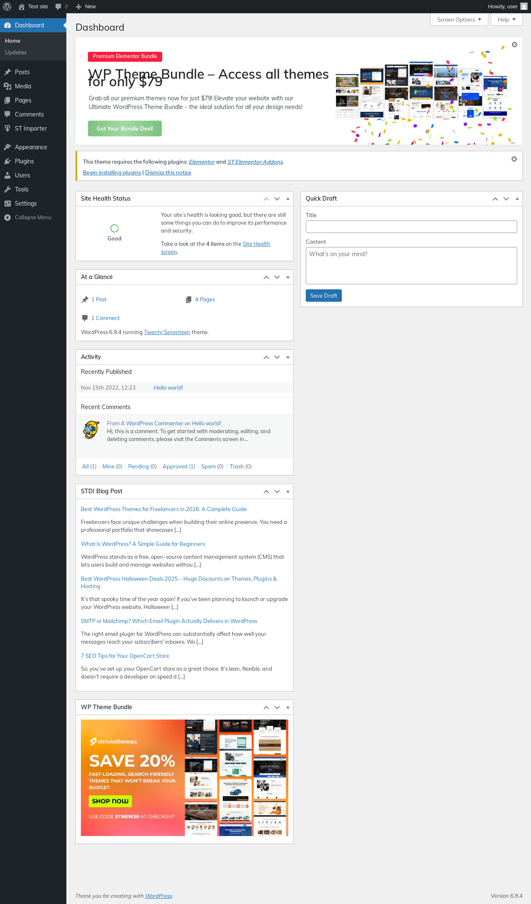Click Dismiss this notice link
This screenshot has width=531, height=904.
(x=168, y=173)
